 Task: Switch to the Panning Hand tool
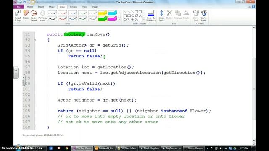[x=42, y=16]
